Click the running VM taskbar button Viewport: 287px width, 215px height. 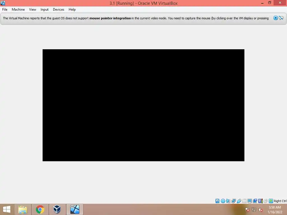pyautogui.click(x=75, y=209)
